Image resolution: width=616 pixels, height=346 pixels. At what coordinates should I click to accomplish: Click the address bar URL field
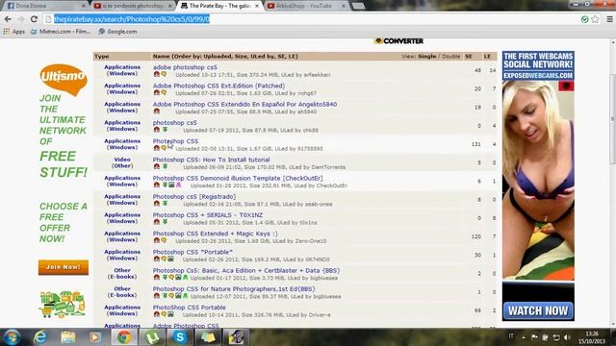pyautogui.click(x=310, y=19)
